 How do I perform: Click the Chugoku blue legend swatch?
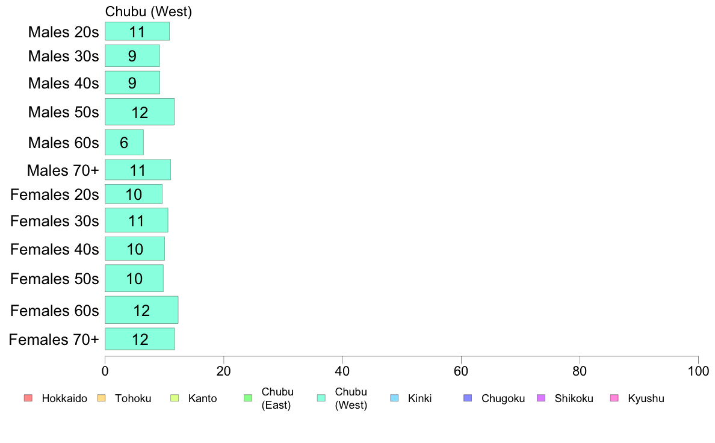click(468, 398)
